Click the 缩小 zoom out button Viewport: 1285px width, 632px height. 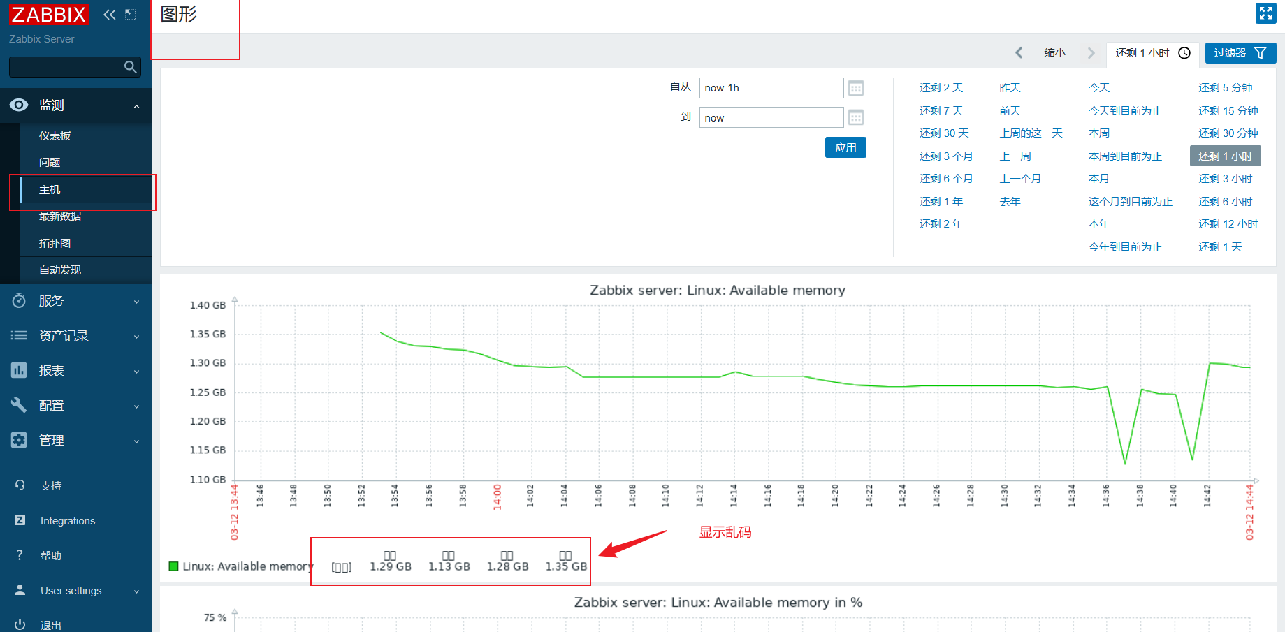1054,53
